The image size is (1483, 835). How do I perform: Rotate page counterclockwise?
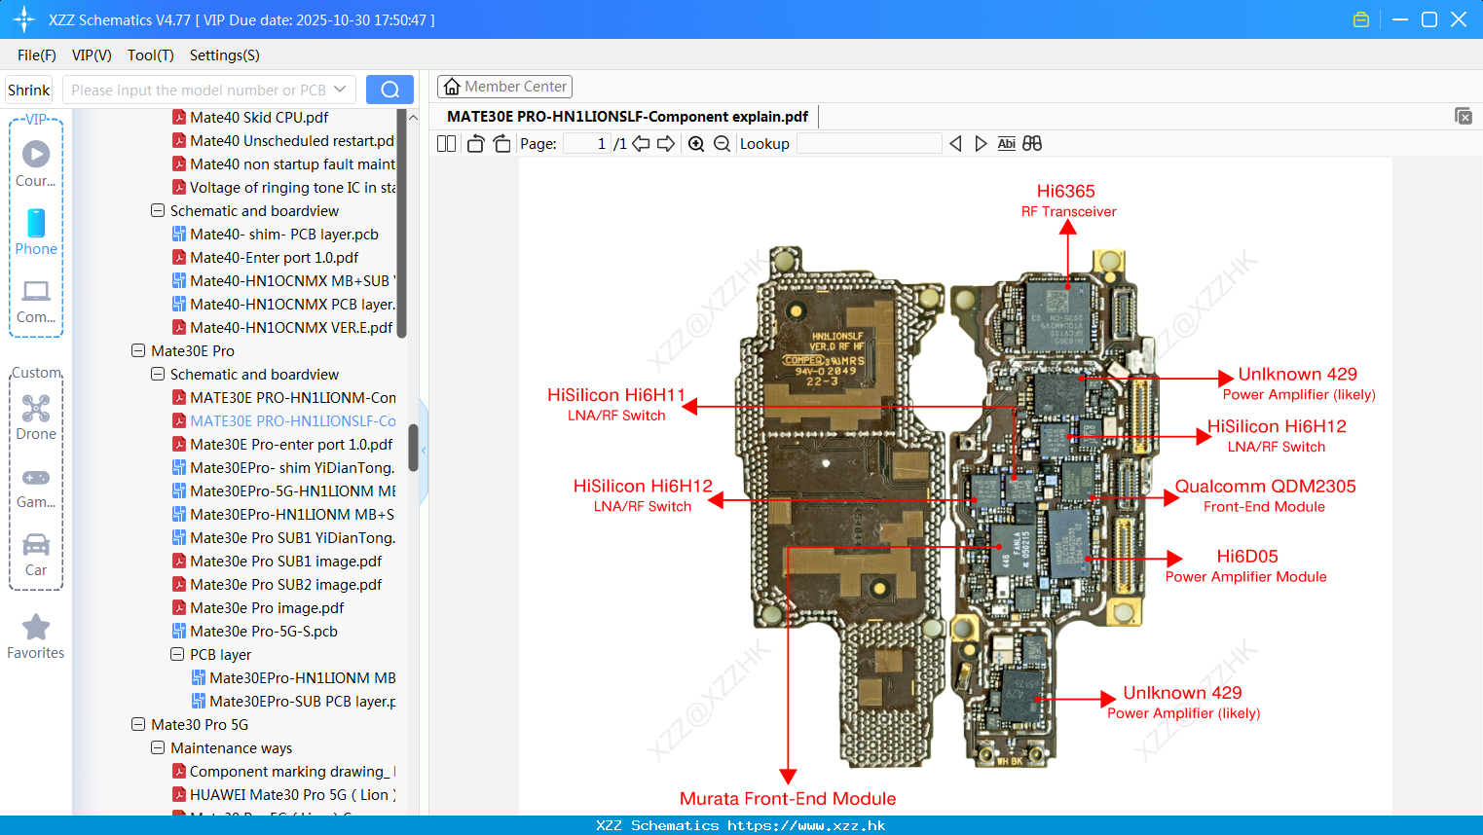[x=475, y=143]
